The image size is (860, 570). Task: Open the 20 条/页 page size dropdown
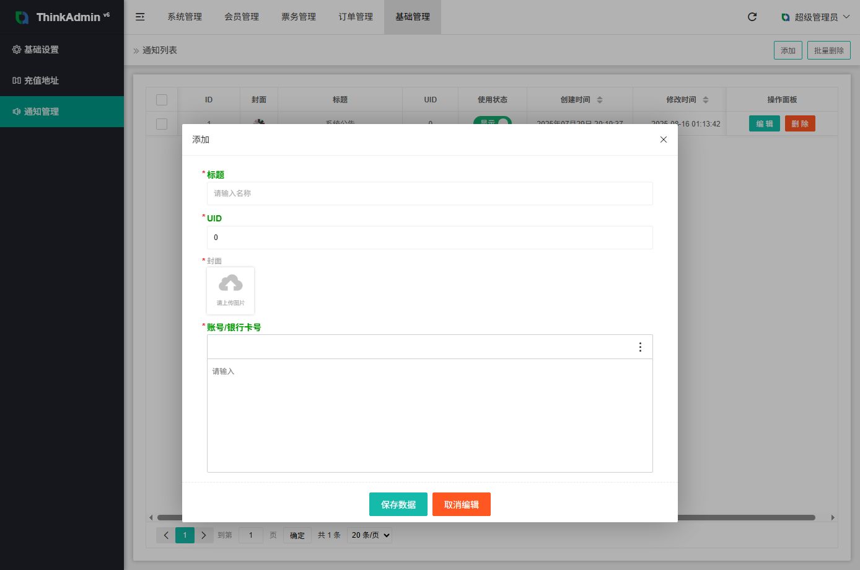(371, 535)
